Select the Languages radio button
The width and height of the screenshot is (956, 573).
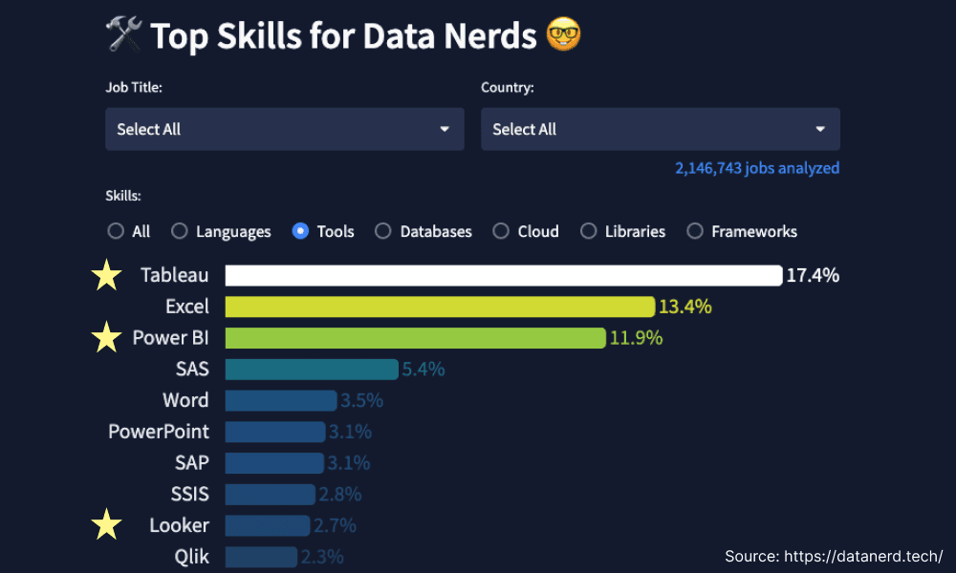pos(180,231)
